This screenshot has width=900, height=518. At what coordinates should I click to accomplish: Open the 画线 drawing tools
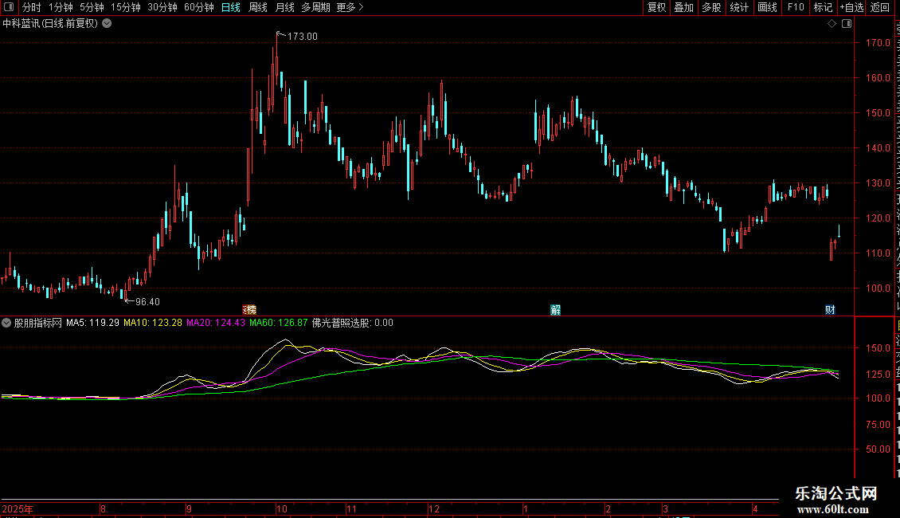point(768,7)
